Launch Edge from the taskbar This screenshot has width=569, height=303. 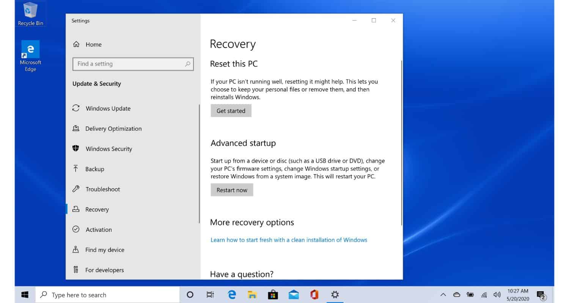click(x=232, y=295)
